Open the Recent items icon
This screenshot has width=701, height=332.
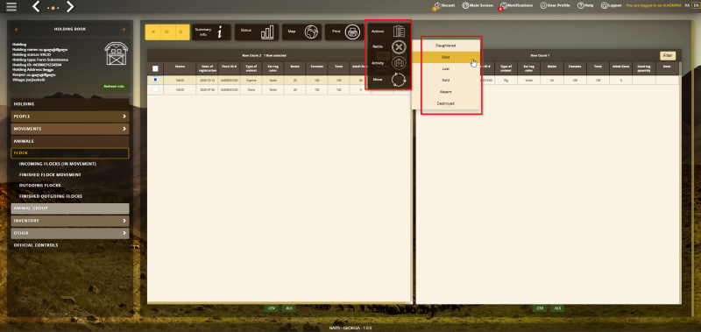coord(443,6)
